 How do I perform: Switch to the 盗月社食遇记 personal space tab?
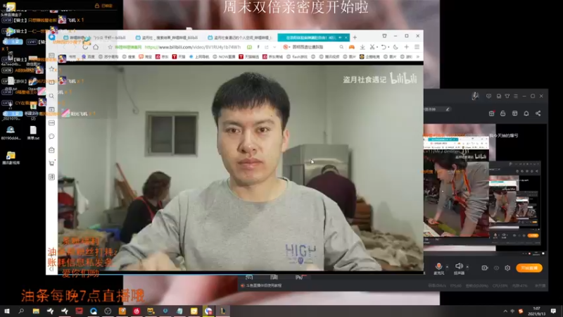click(x=240, y=37)
